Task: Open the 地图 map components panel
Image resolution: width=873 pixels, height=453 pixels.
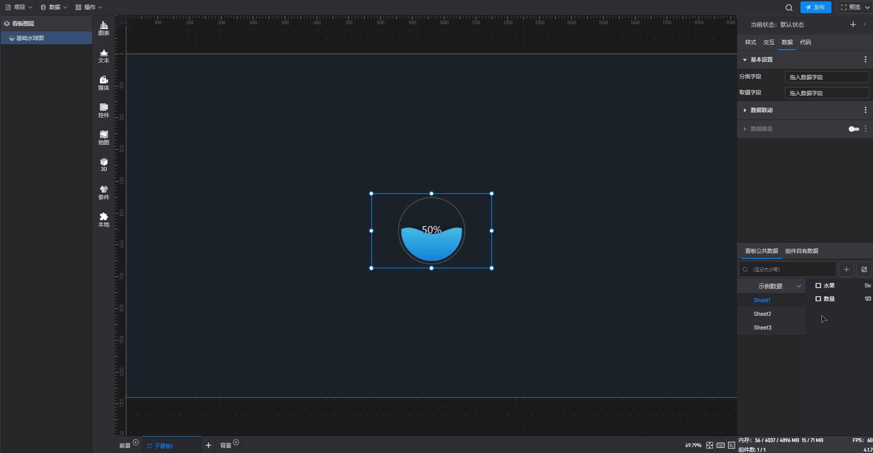Action: tap(104, 138)
